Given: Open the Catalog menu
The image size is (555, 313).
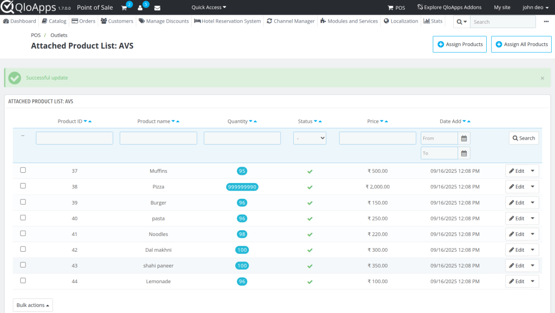Looking at the screenshot, I should coord(54,21).
